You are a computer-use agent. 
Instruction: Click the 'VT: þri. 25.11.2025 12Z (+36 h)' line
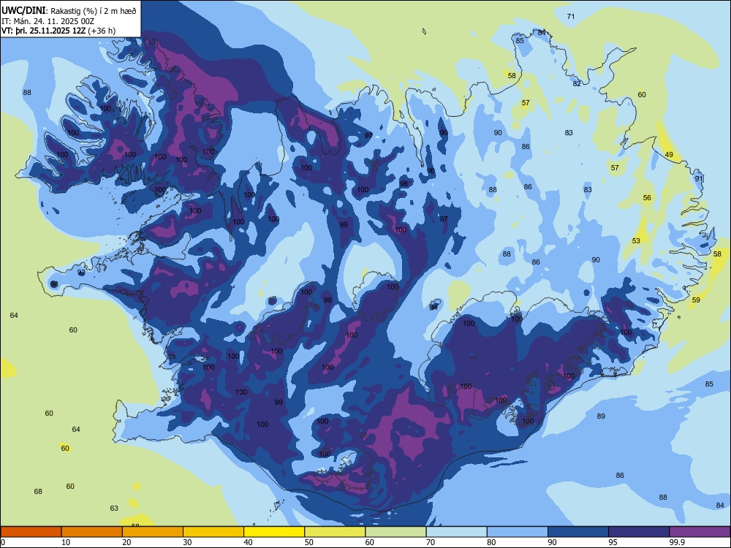pyautogui.click(x=58, y=31)
